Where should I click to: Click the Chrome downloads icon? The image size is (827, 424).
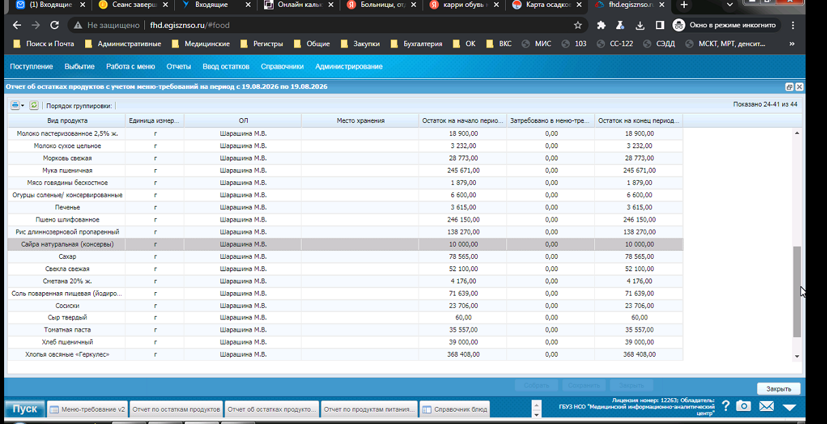click(x=640, y=25)
